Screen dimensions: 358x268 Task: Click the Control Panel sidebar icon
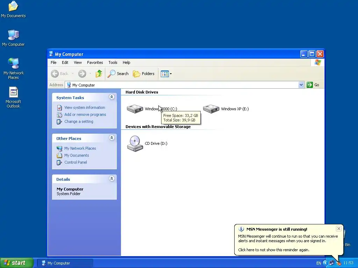(59, 163)
